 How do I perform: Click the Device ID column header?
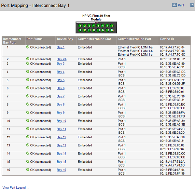coord(175,41)
